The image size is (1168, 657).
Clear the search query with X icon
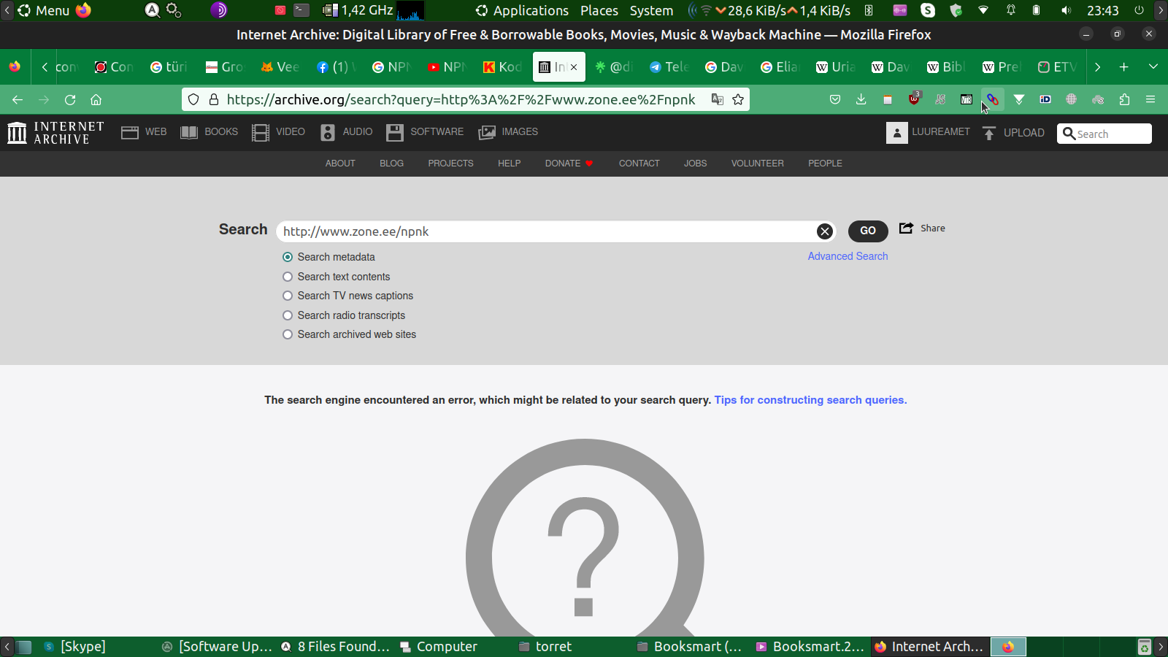[x=825, y=231]
